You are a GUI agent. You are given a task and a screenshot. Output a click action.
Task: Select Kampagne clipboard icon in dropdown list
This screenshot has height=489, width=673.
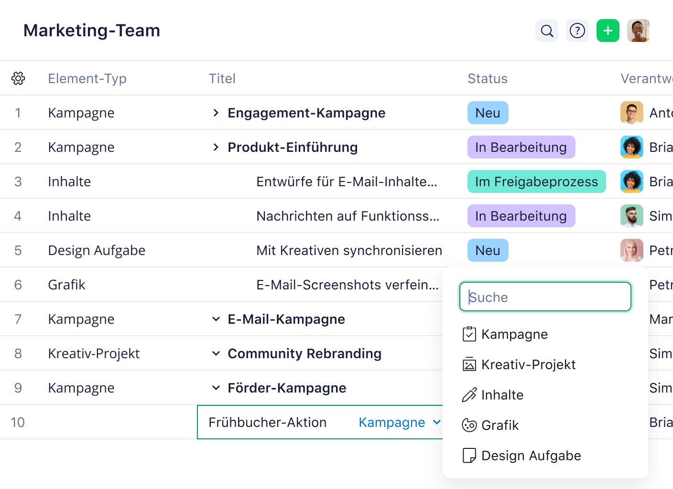tap(469, 334)
